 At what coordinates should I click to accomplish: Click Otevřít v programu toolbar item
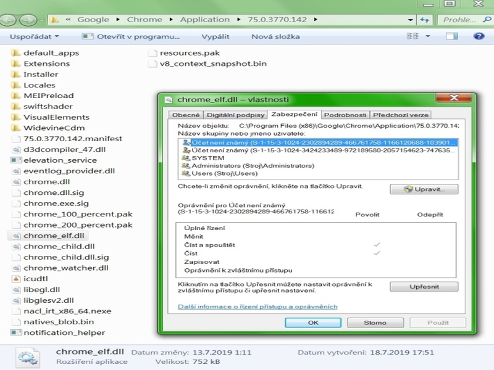click(x=131, y=36)
